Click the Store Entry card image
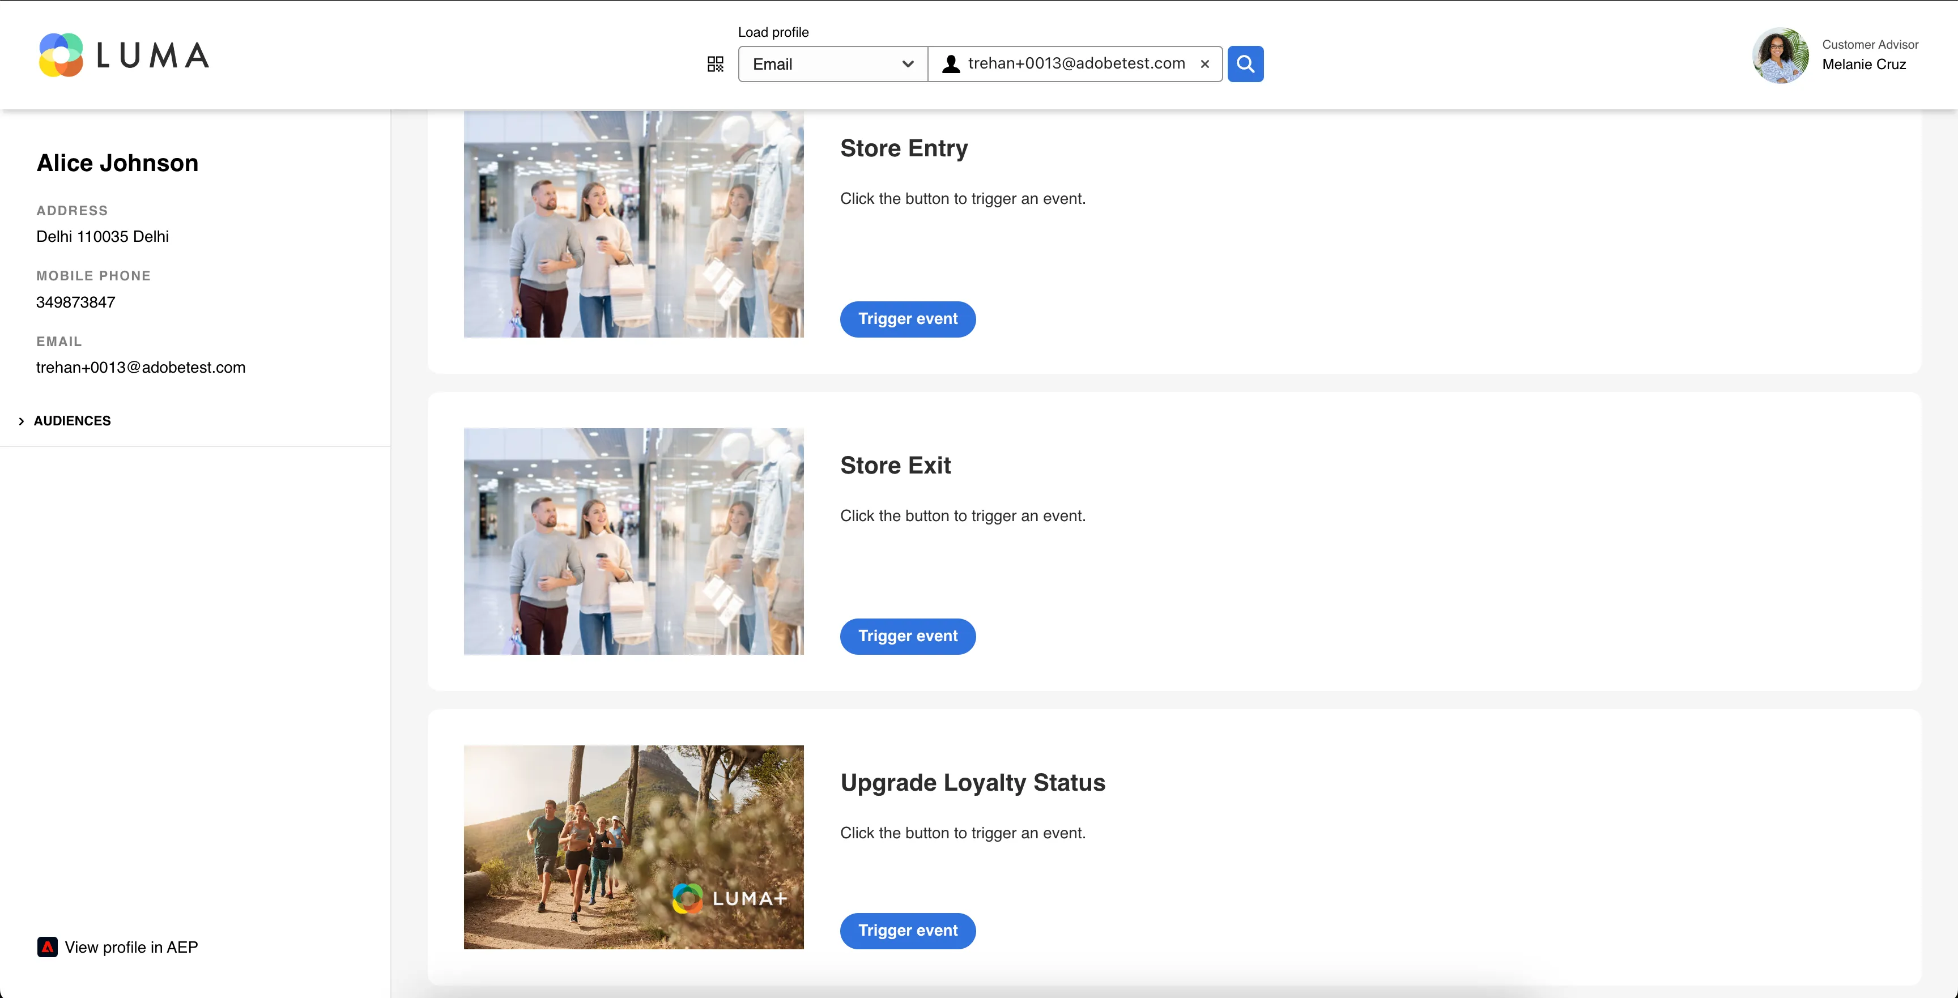 pos(633,224)
